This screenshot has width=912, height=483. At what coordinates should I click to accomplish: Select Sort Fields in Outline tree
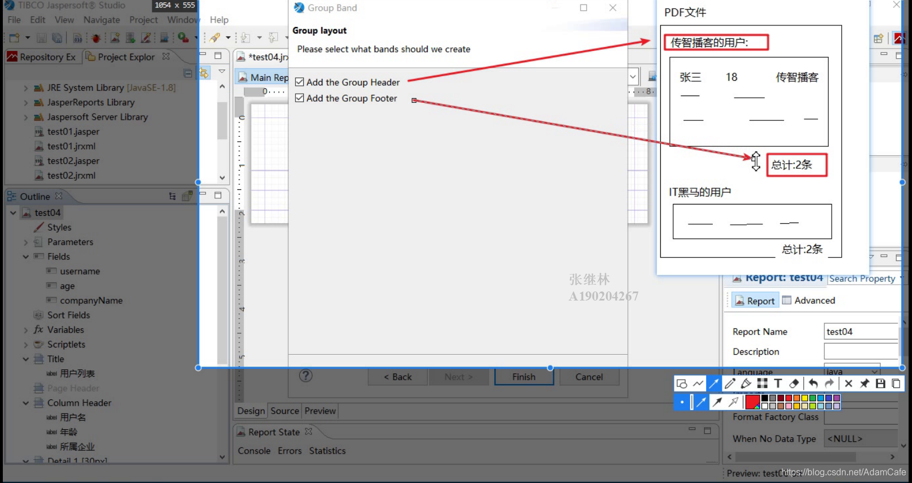coord(68,315)
